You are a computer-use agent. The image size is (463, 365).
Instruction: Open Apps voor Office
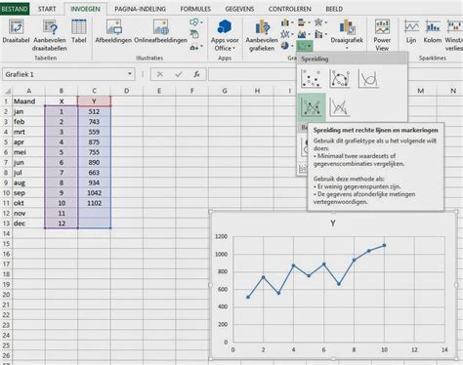click(x=225, y=35)
